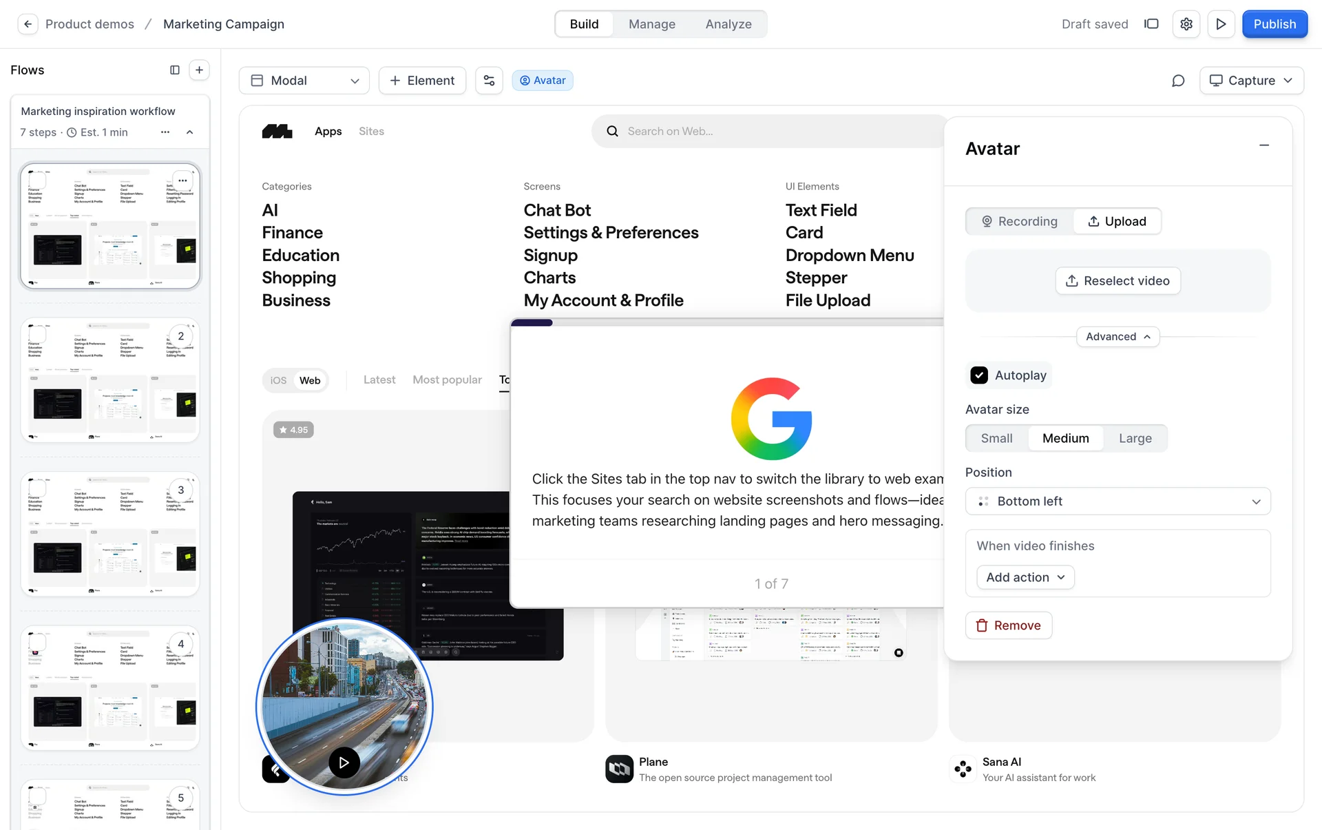Open settings gear in top bar
Image resolution: width=1322 pixels, height=830 pixels.
tap(1186, 24)
